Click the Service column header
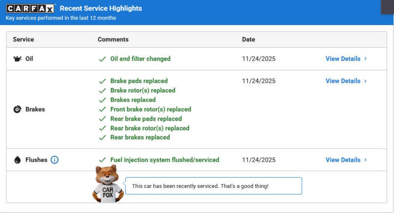Image resolution: width=394 pixels, height=213 pixels. 23,39
